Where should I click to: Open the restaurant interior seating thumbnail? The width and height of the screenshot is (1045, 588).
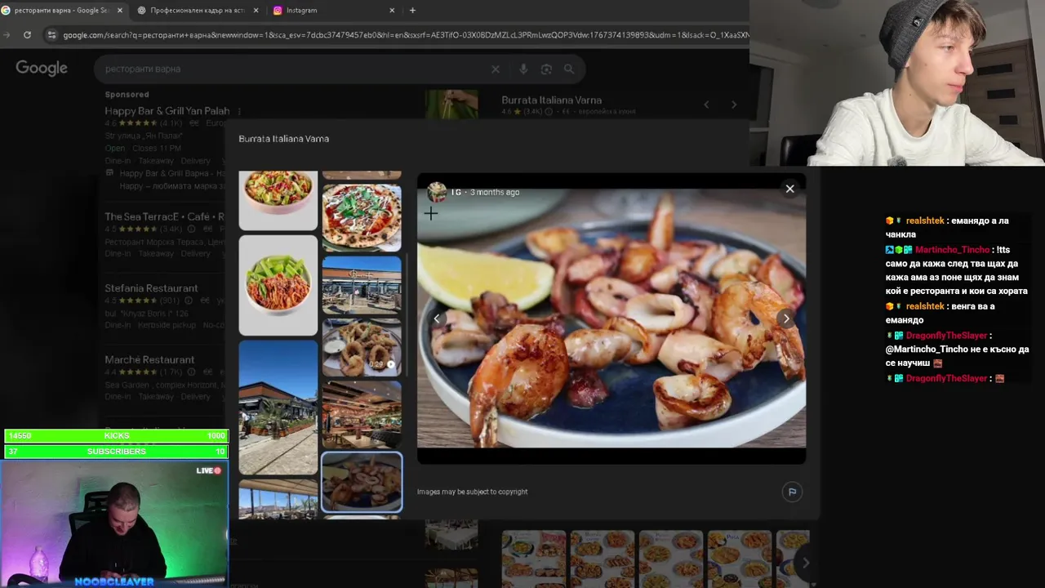(362, 414)
